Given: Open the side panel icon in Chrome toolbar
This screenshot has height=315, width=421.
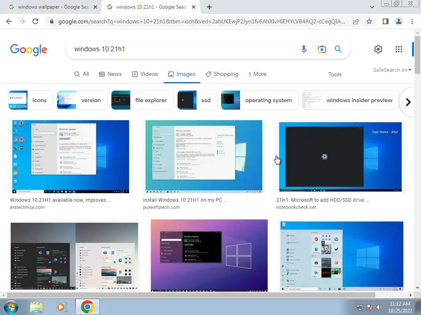Looking at the screenshot, I should [386, 21].
